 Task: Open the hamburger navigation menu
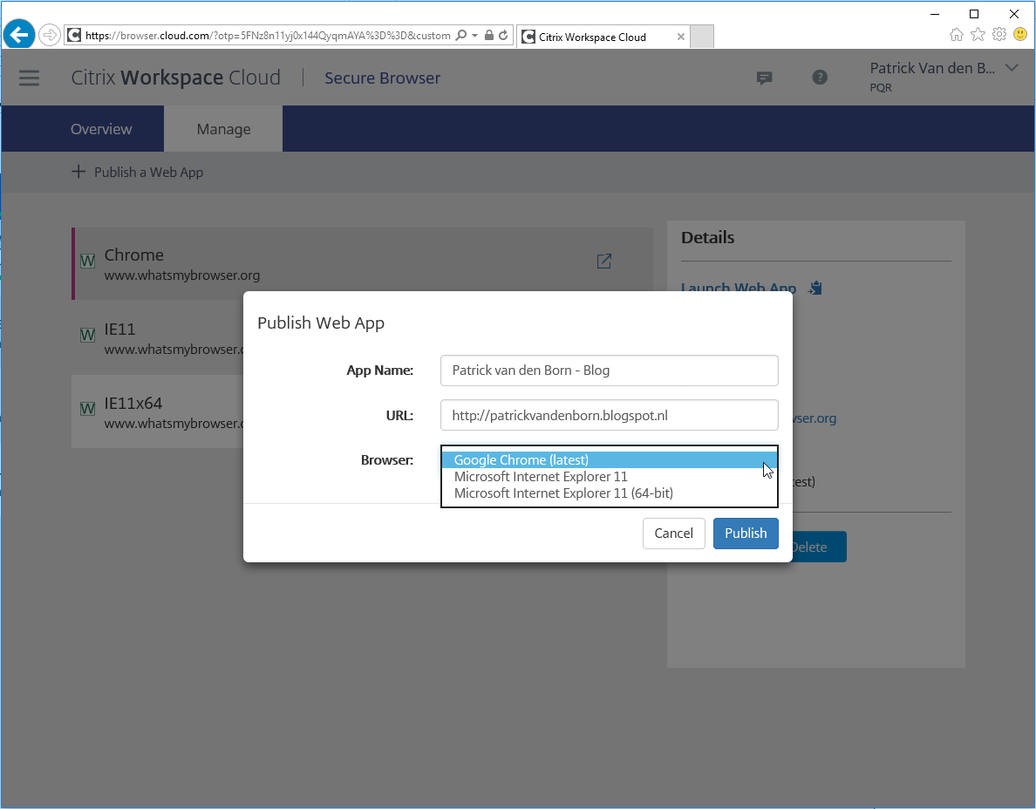click(29, 78)
